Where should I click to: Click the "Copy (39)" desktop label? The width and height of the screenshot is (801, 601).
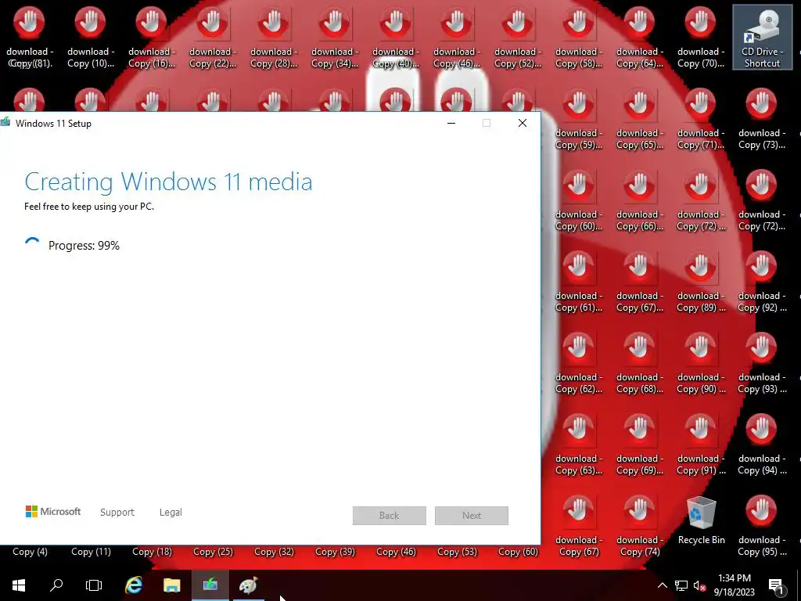(x=335, y=552)
